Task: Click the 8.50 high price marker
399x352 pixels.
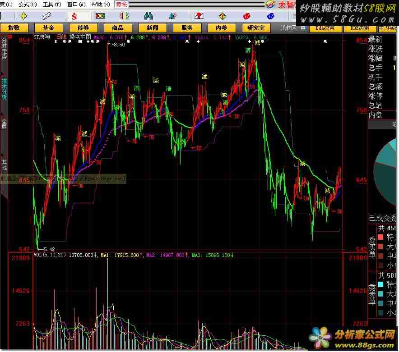Action: (x=119, y=45)
